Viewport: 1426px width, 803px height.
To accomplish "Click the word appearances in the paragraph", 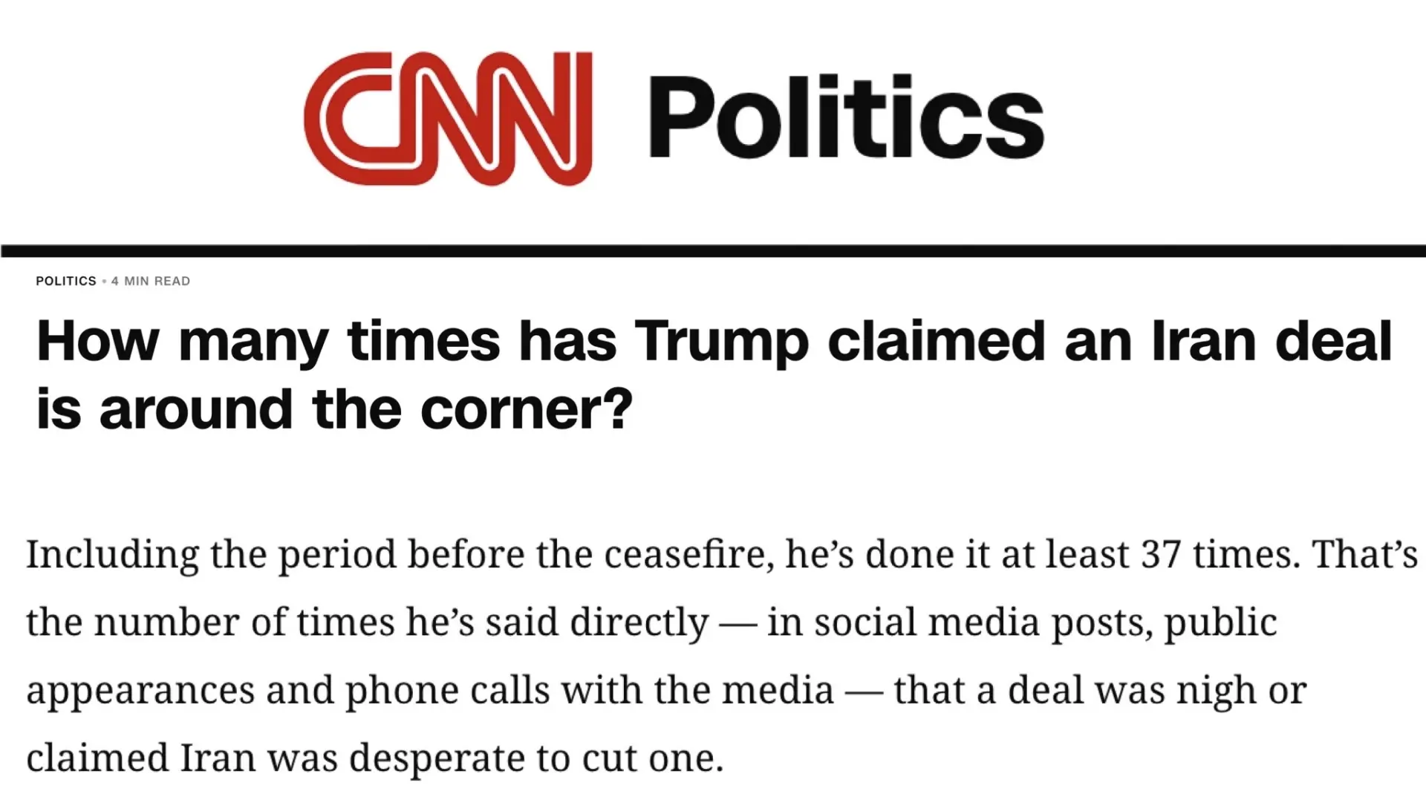I will tap(140, 692).
